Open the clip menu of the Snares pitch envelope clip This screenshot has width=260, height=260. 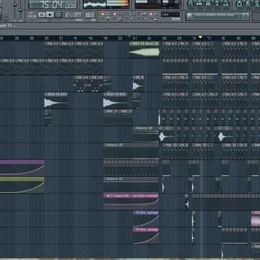pos(105,196)
